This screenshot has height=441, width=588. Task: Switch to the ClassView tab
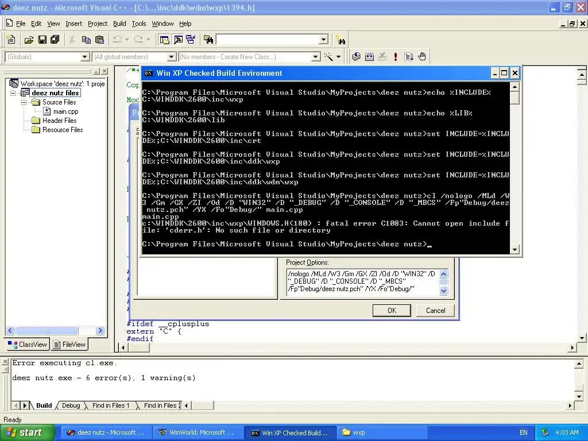tap(28, 345)
